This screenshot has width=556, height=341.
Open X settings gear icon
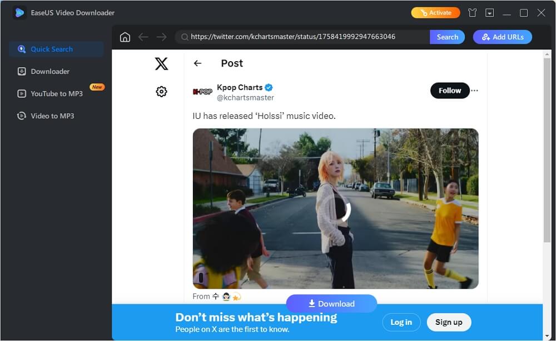161,92
